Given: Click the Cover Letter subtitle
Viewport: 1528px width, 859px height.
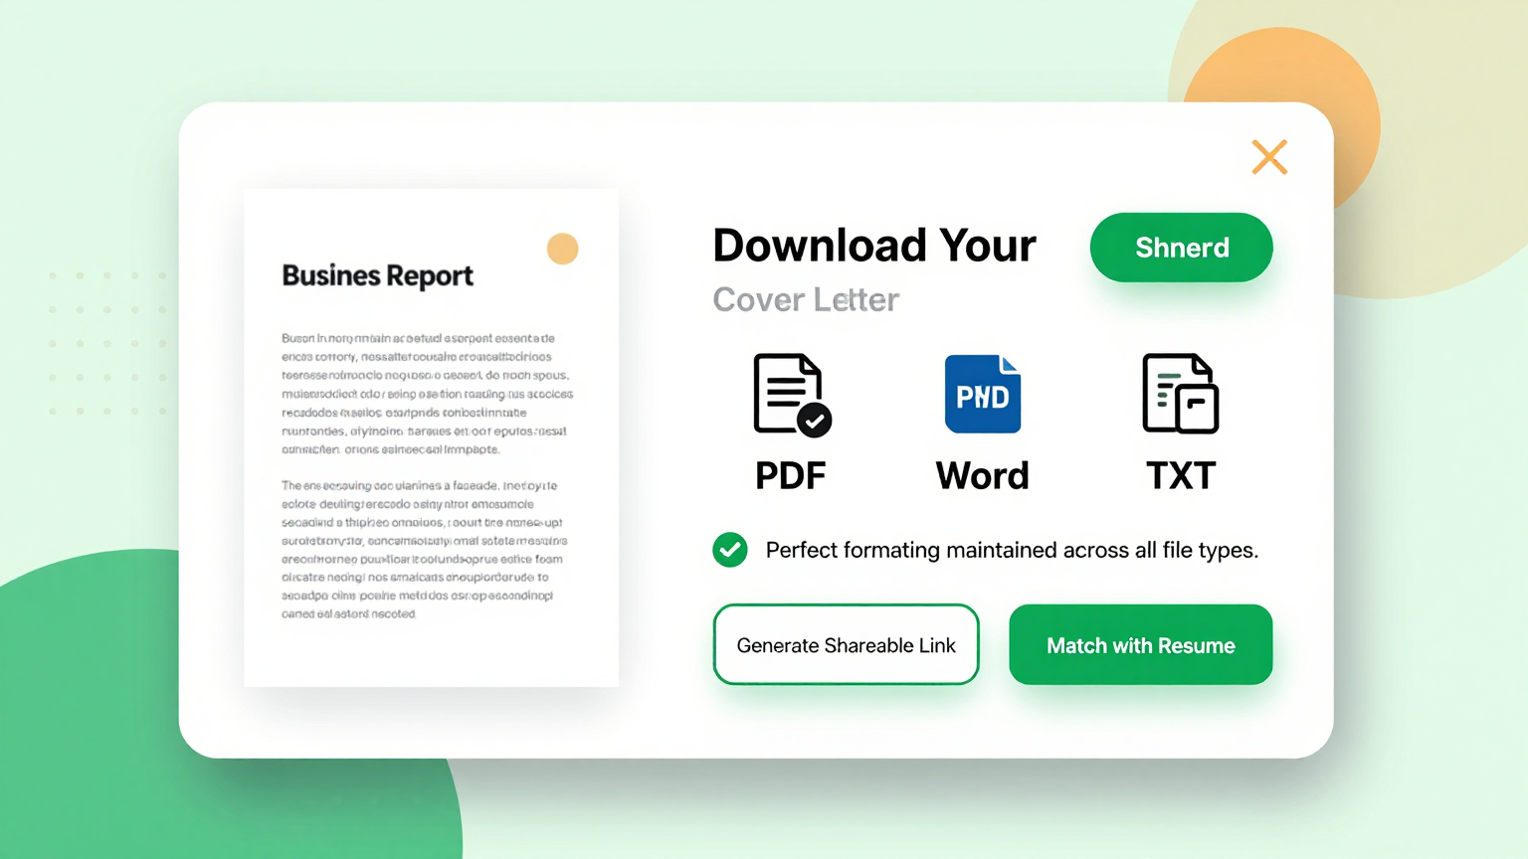Looking at the screenshot, I should pyautogui.click(x=806, y=299).
